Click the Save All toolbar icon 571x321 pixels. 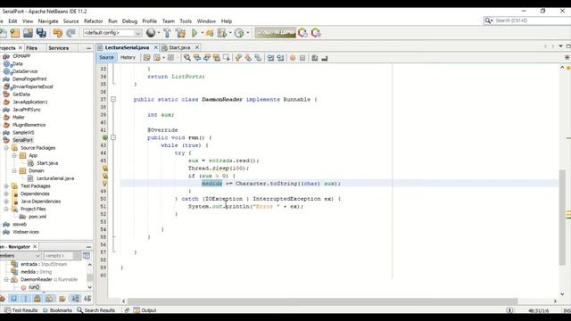pos(41,33)
